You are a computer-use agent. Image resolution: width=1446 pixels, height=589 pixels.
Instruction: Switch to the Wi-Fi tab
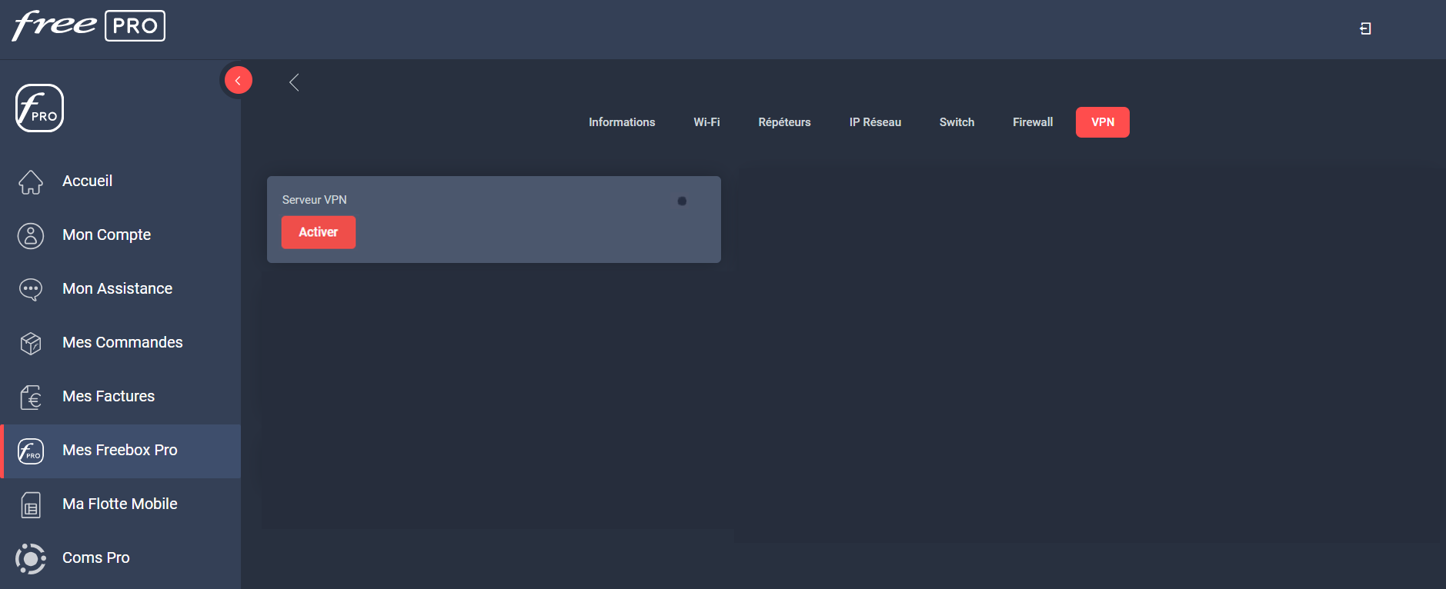[x=706, y=122]
